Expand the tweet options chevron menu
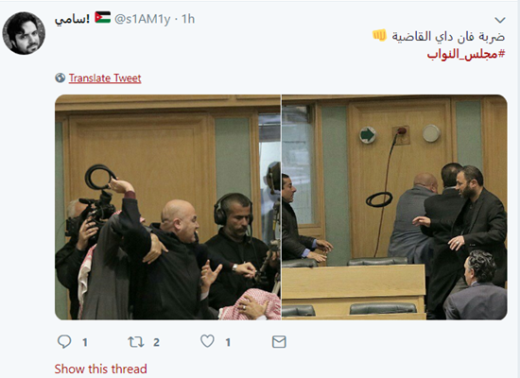 (500, 20)
